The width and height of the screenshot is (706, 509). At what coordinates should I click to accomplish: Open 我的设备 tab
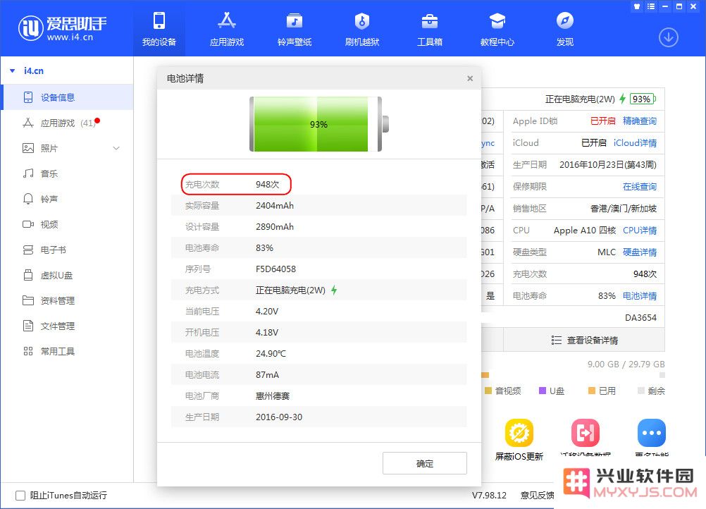tap(159, 29)
